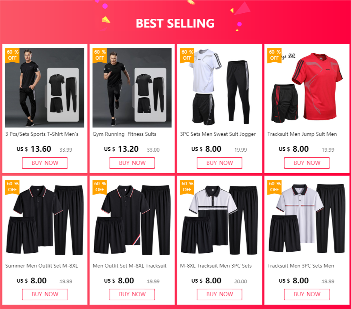Click BUY NOW for 3PC Sets Men Sweat Suit

point(219,163)
